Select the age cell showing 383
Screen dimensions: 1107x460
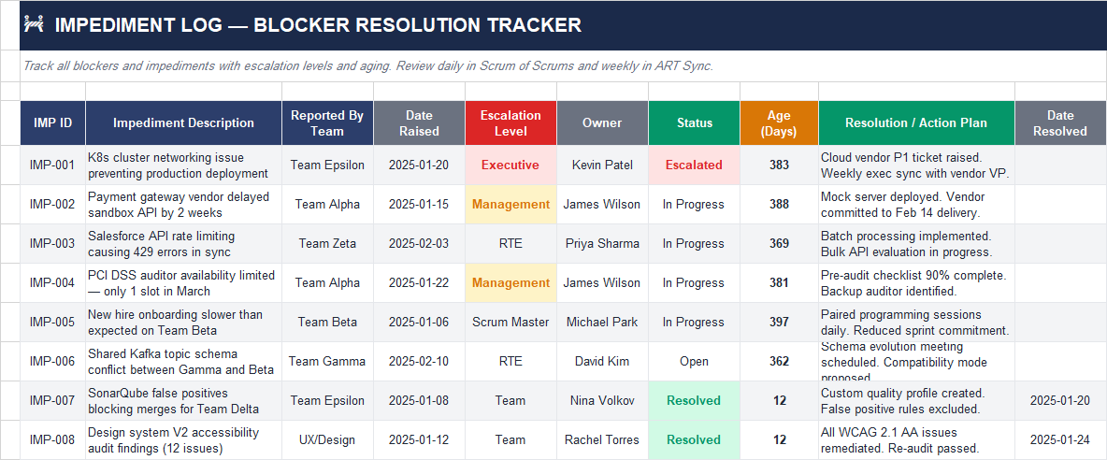(x=780, y=165)
